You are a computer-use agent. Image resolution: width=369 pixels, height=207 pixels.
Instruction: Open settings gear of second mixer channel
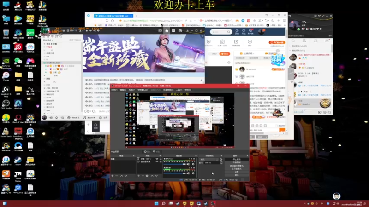(193, 173)
